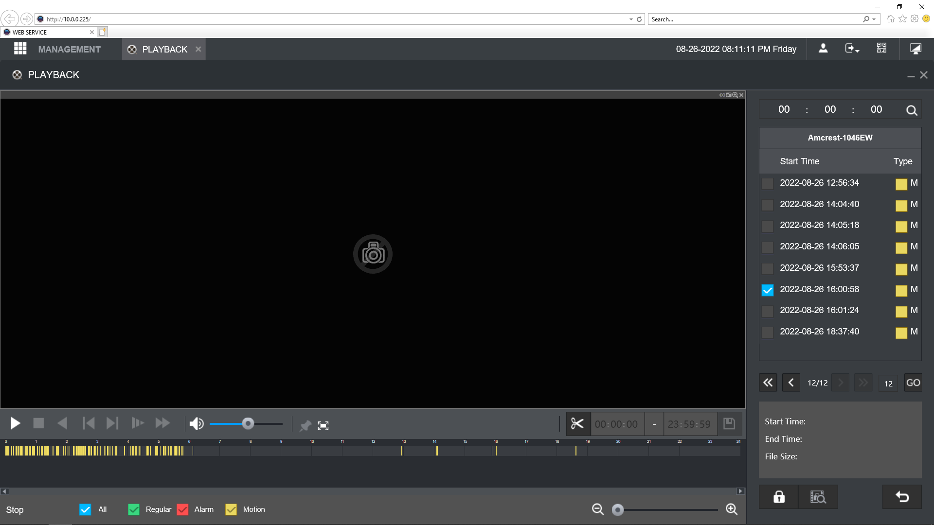Image resolution: width=934 pixels, height=525 pixels.
Task: Stop the video playback
Action: (38, 424)
